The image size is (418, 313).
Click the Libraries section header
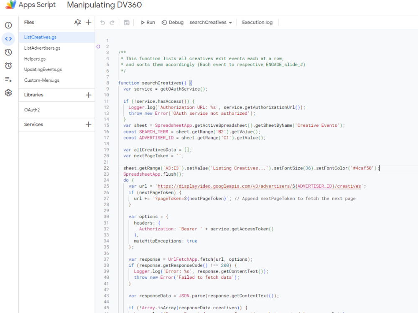(33, 95)
